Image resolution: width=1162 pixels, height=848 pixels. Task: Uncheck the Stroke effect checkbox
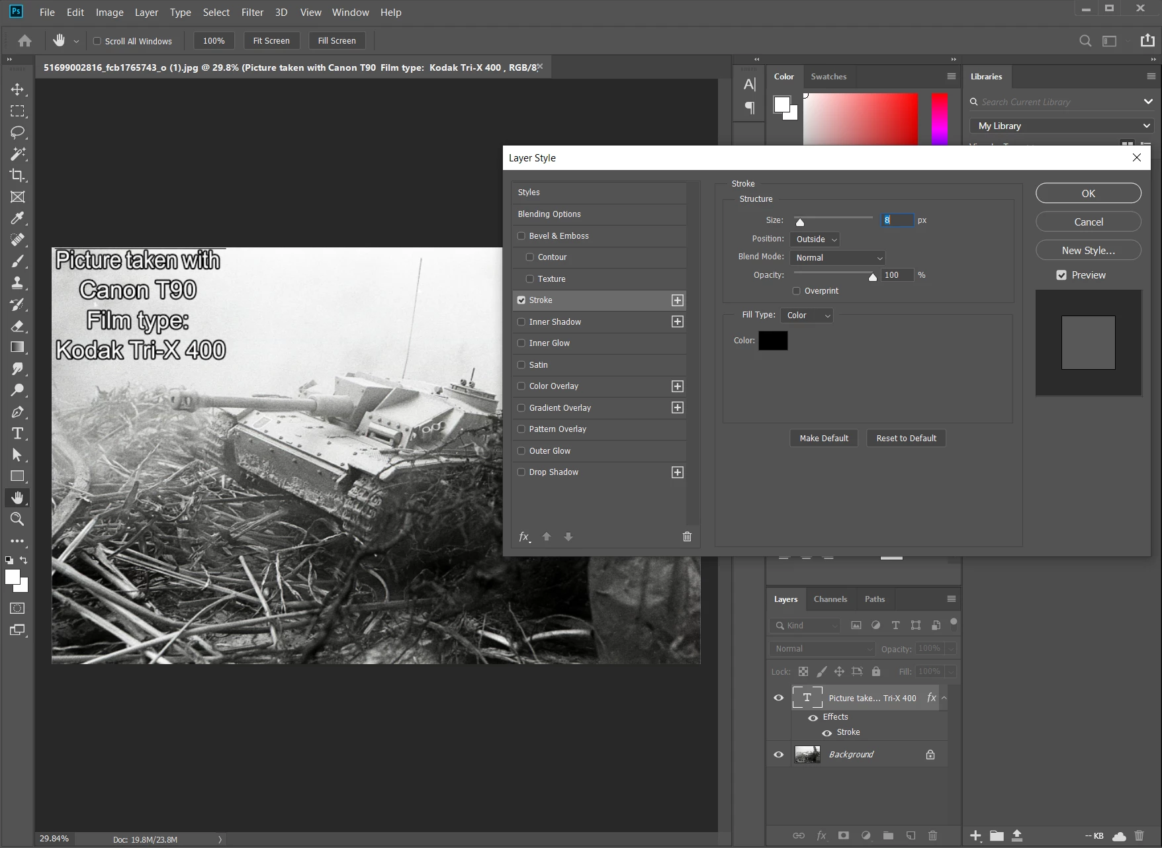coord(521,300)
